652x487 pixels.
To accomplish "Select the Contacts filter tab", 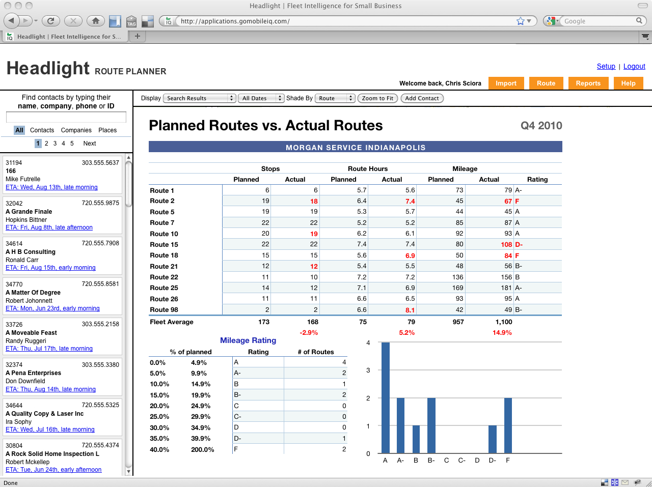I will click(42, 130).
